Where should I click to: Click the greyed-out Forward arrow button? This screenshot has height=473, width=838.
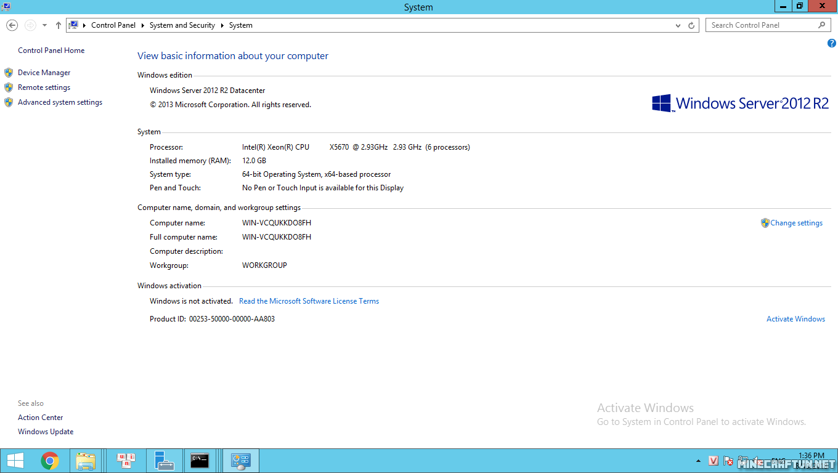coord(30,25)
